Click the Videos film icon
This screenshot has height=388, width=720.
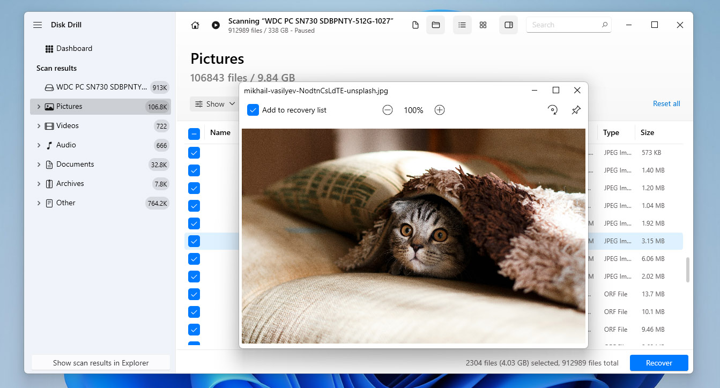[x=49, y=126]
